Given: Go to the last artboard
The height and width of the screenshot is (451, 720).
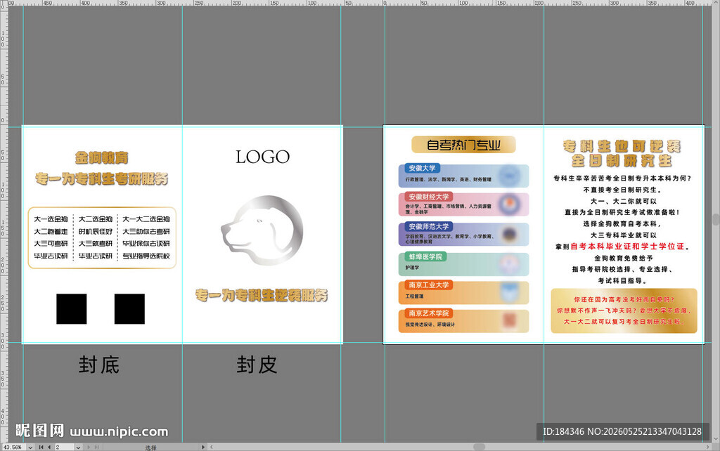Looking at the screenshot, I should 96,447.
